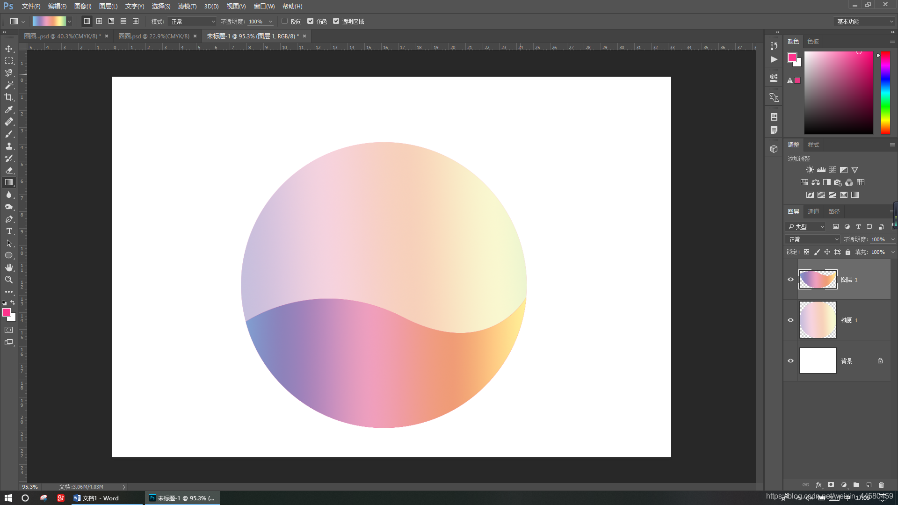Image resolution: width=898 pixels, height=505 pixels.
Task: Select the Brush tool
Action: (9, 134)
